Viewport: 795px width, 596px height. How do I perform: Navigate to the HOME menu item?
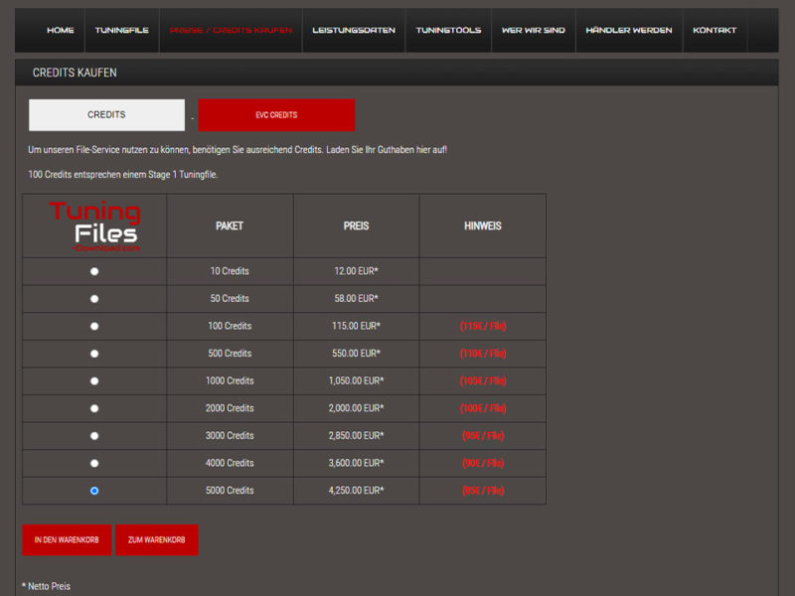pyautogui.click(x=59, y=30)
